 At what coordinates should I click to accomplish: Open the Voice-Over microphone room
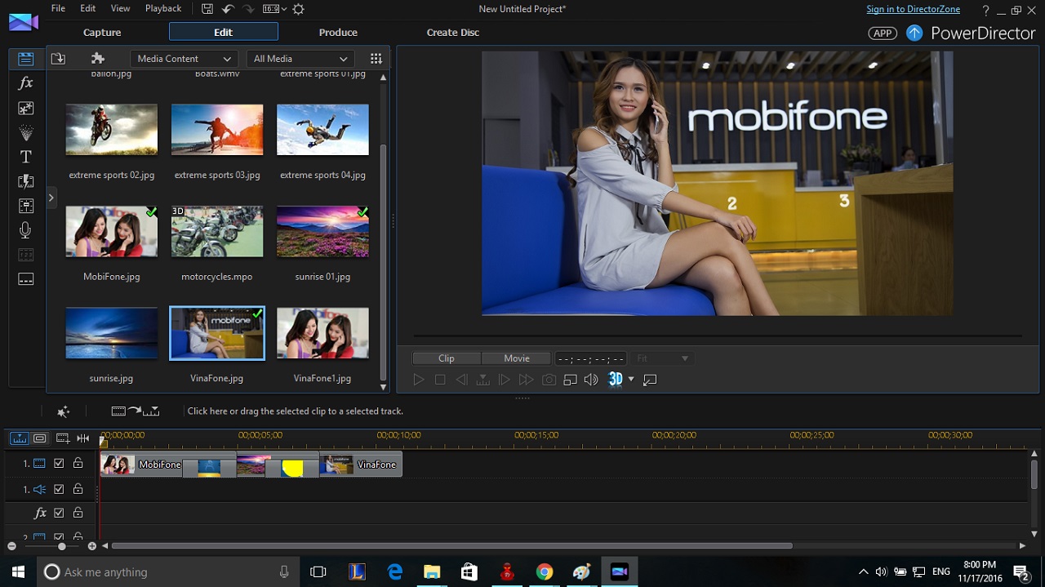(26, 230)
